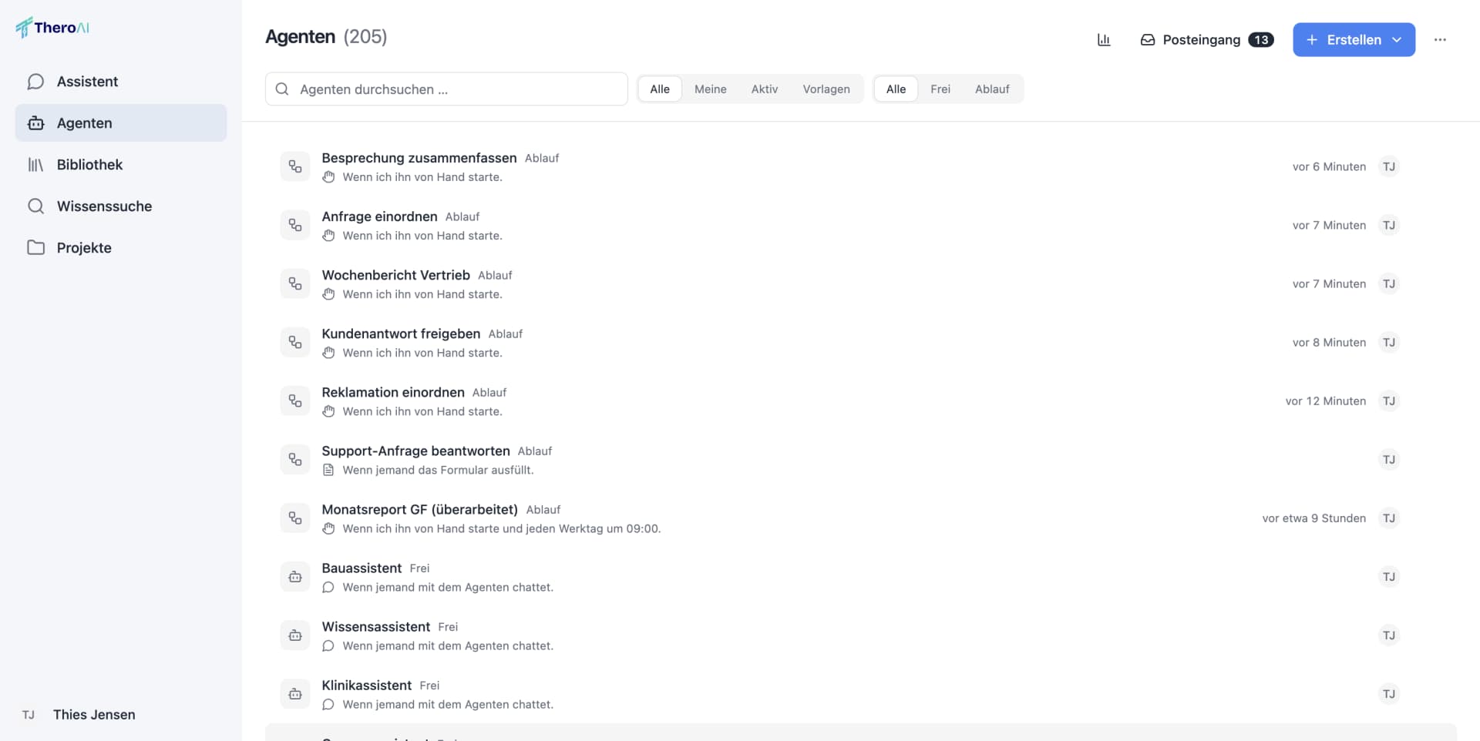Expand the Erstellen dropdown chevron

click(1397, 40)
